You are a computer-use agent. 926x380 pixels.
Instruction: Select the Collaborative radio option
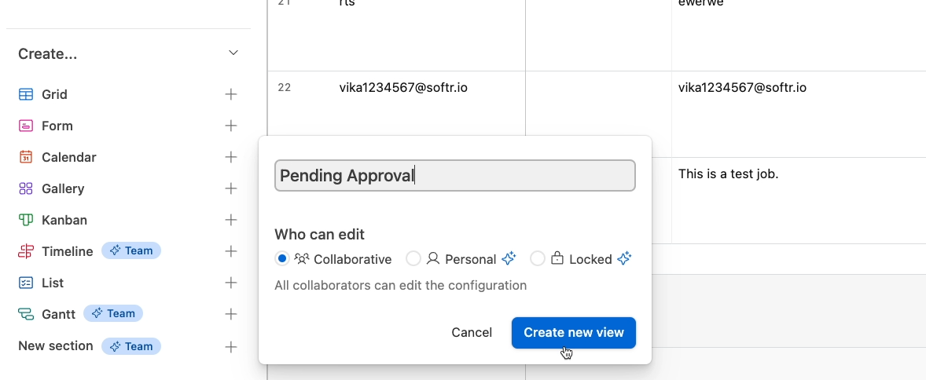point(282,258)
